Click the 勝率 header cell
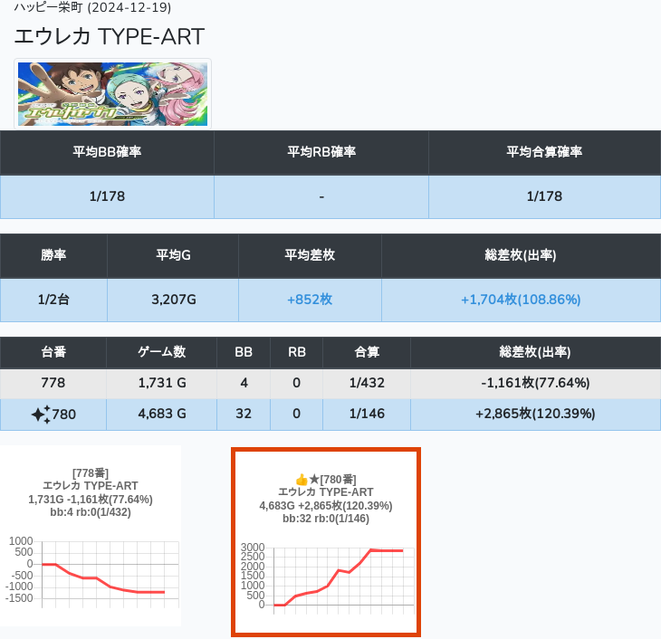The height and width of the screenshot is (639, 661). 53,255
